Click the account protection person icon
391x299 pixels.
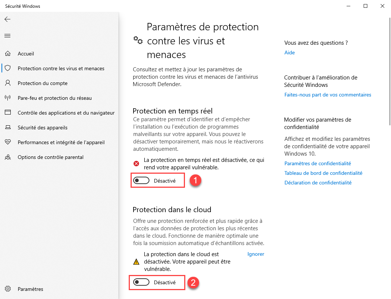click(8, 83)
